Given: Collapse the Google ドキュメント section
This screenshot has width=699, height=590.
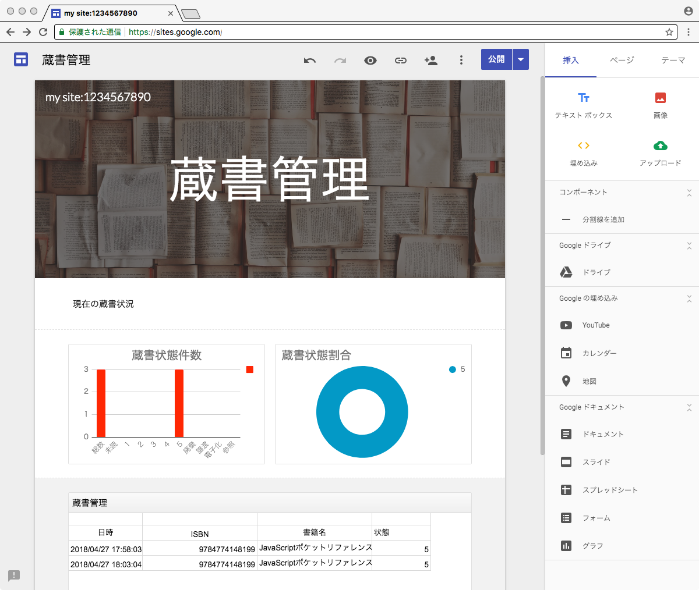Looking at the screenshot, I should click(x=689, y=407).
